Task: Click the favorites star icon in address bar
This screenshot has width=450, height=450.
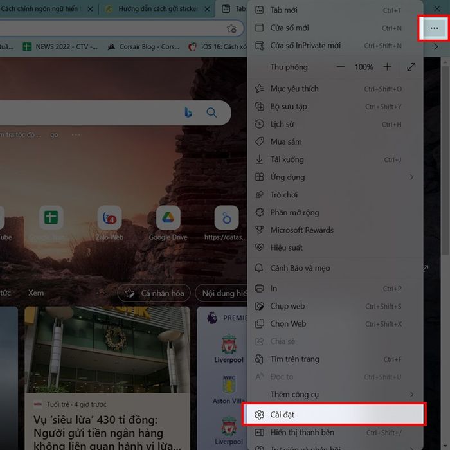Action: point(232,28)
